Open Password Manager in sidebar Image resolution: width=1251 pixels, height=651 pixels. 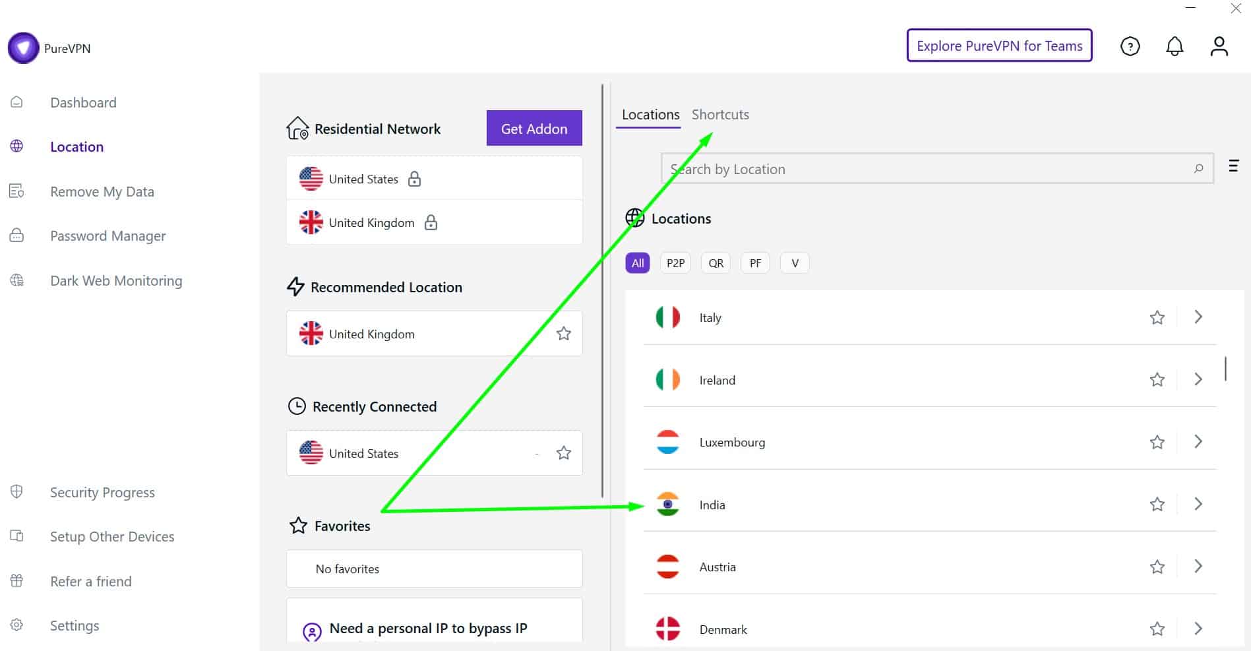coord(107,235)
